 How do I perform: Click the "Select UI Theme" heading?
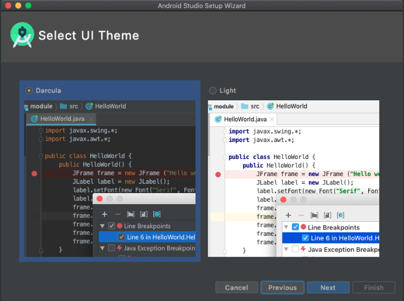[x=89, y=36]
